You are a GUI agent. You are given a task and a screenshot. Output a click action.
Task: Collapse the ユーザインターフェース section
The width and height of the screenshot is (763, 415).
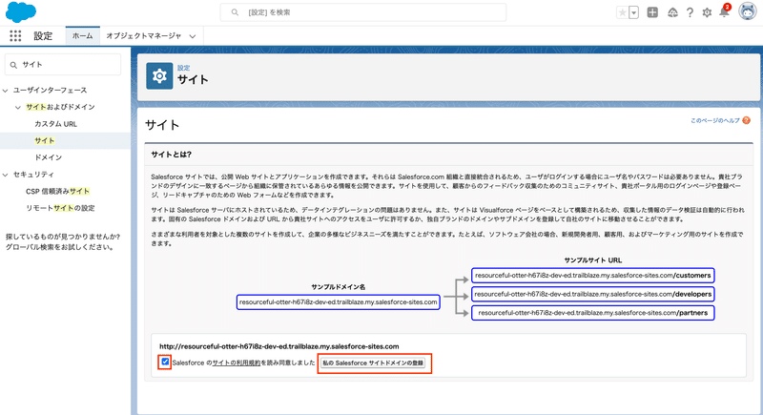pos(6,91)
